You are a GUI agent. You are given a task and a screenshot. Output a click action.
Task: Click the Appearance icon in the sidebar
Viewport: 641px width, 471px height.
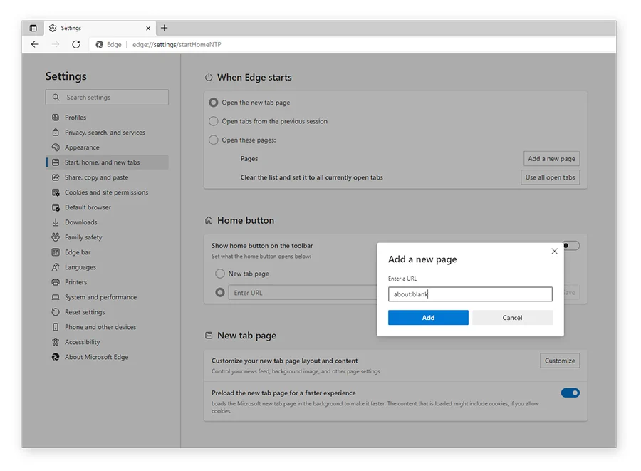tap(56, 147)
